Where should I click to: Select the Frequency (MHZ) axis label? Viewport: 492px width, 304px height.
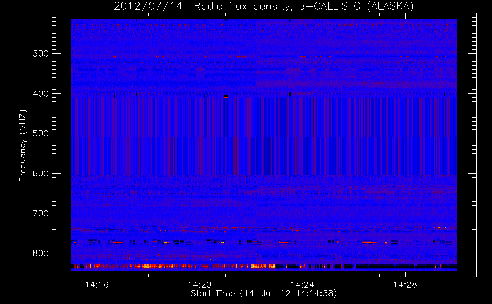(x=23, y=146)
